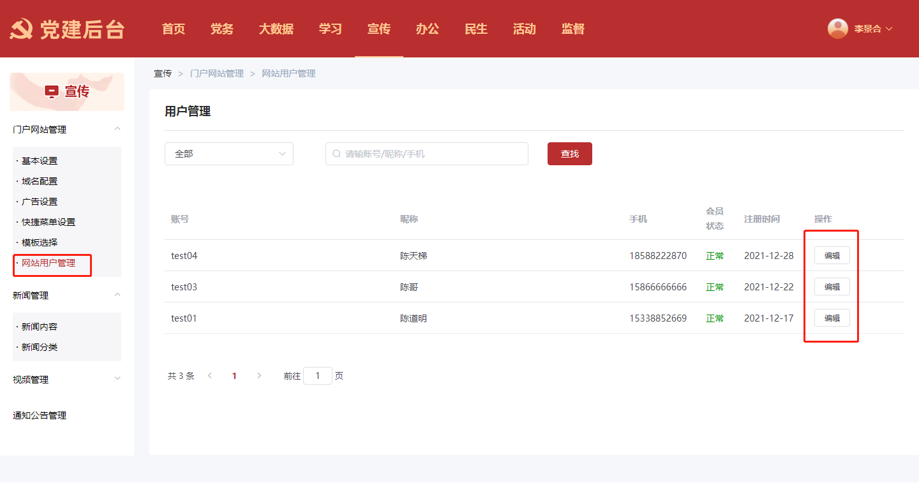Click the party emblem logo icon

click(x=21, y=29)
